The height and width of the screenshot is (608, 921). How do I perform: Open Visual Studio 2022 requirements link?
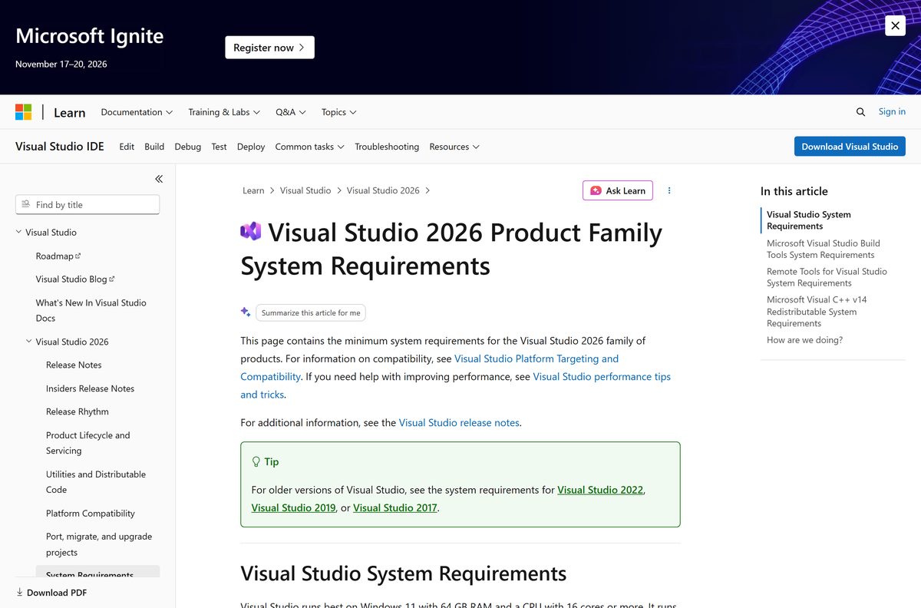pyautogui.click(x=600, y=490)
